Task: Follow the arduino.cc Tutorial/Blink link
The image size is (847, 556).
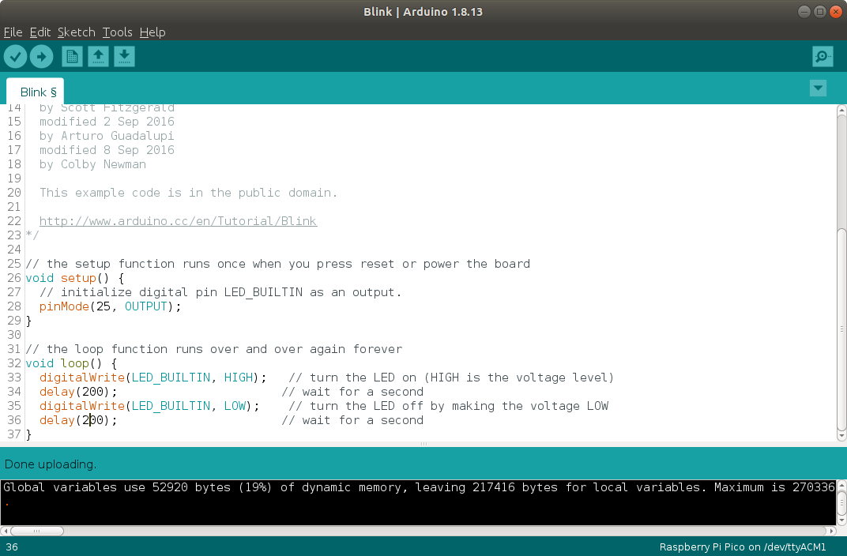Action: click(x=178, y=221)
